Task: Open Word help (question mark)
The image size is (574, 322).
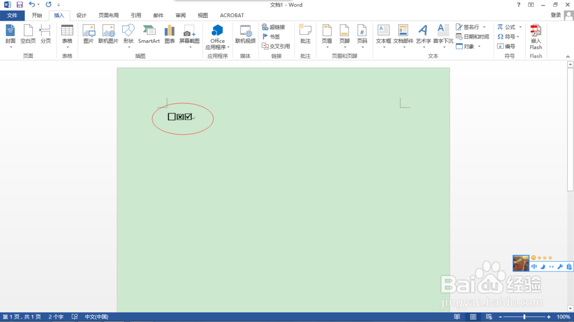Action: 518,5
